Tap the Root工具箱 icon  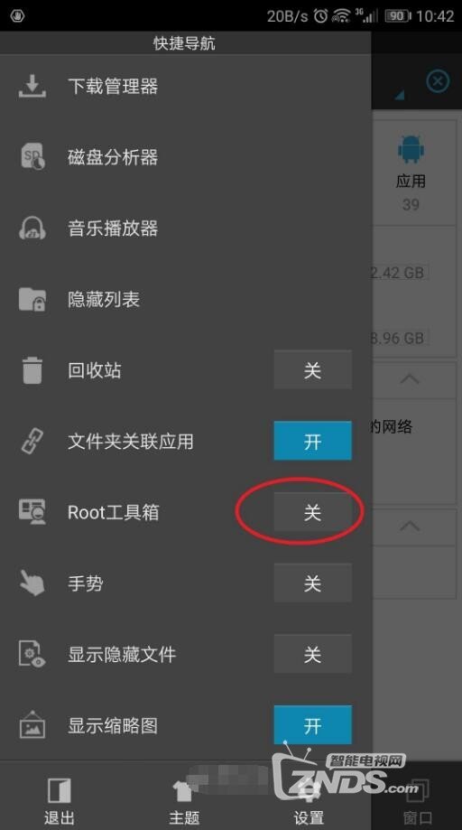point(32,512)
